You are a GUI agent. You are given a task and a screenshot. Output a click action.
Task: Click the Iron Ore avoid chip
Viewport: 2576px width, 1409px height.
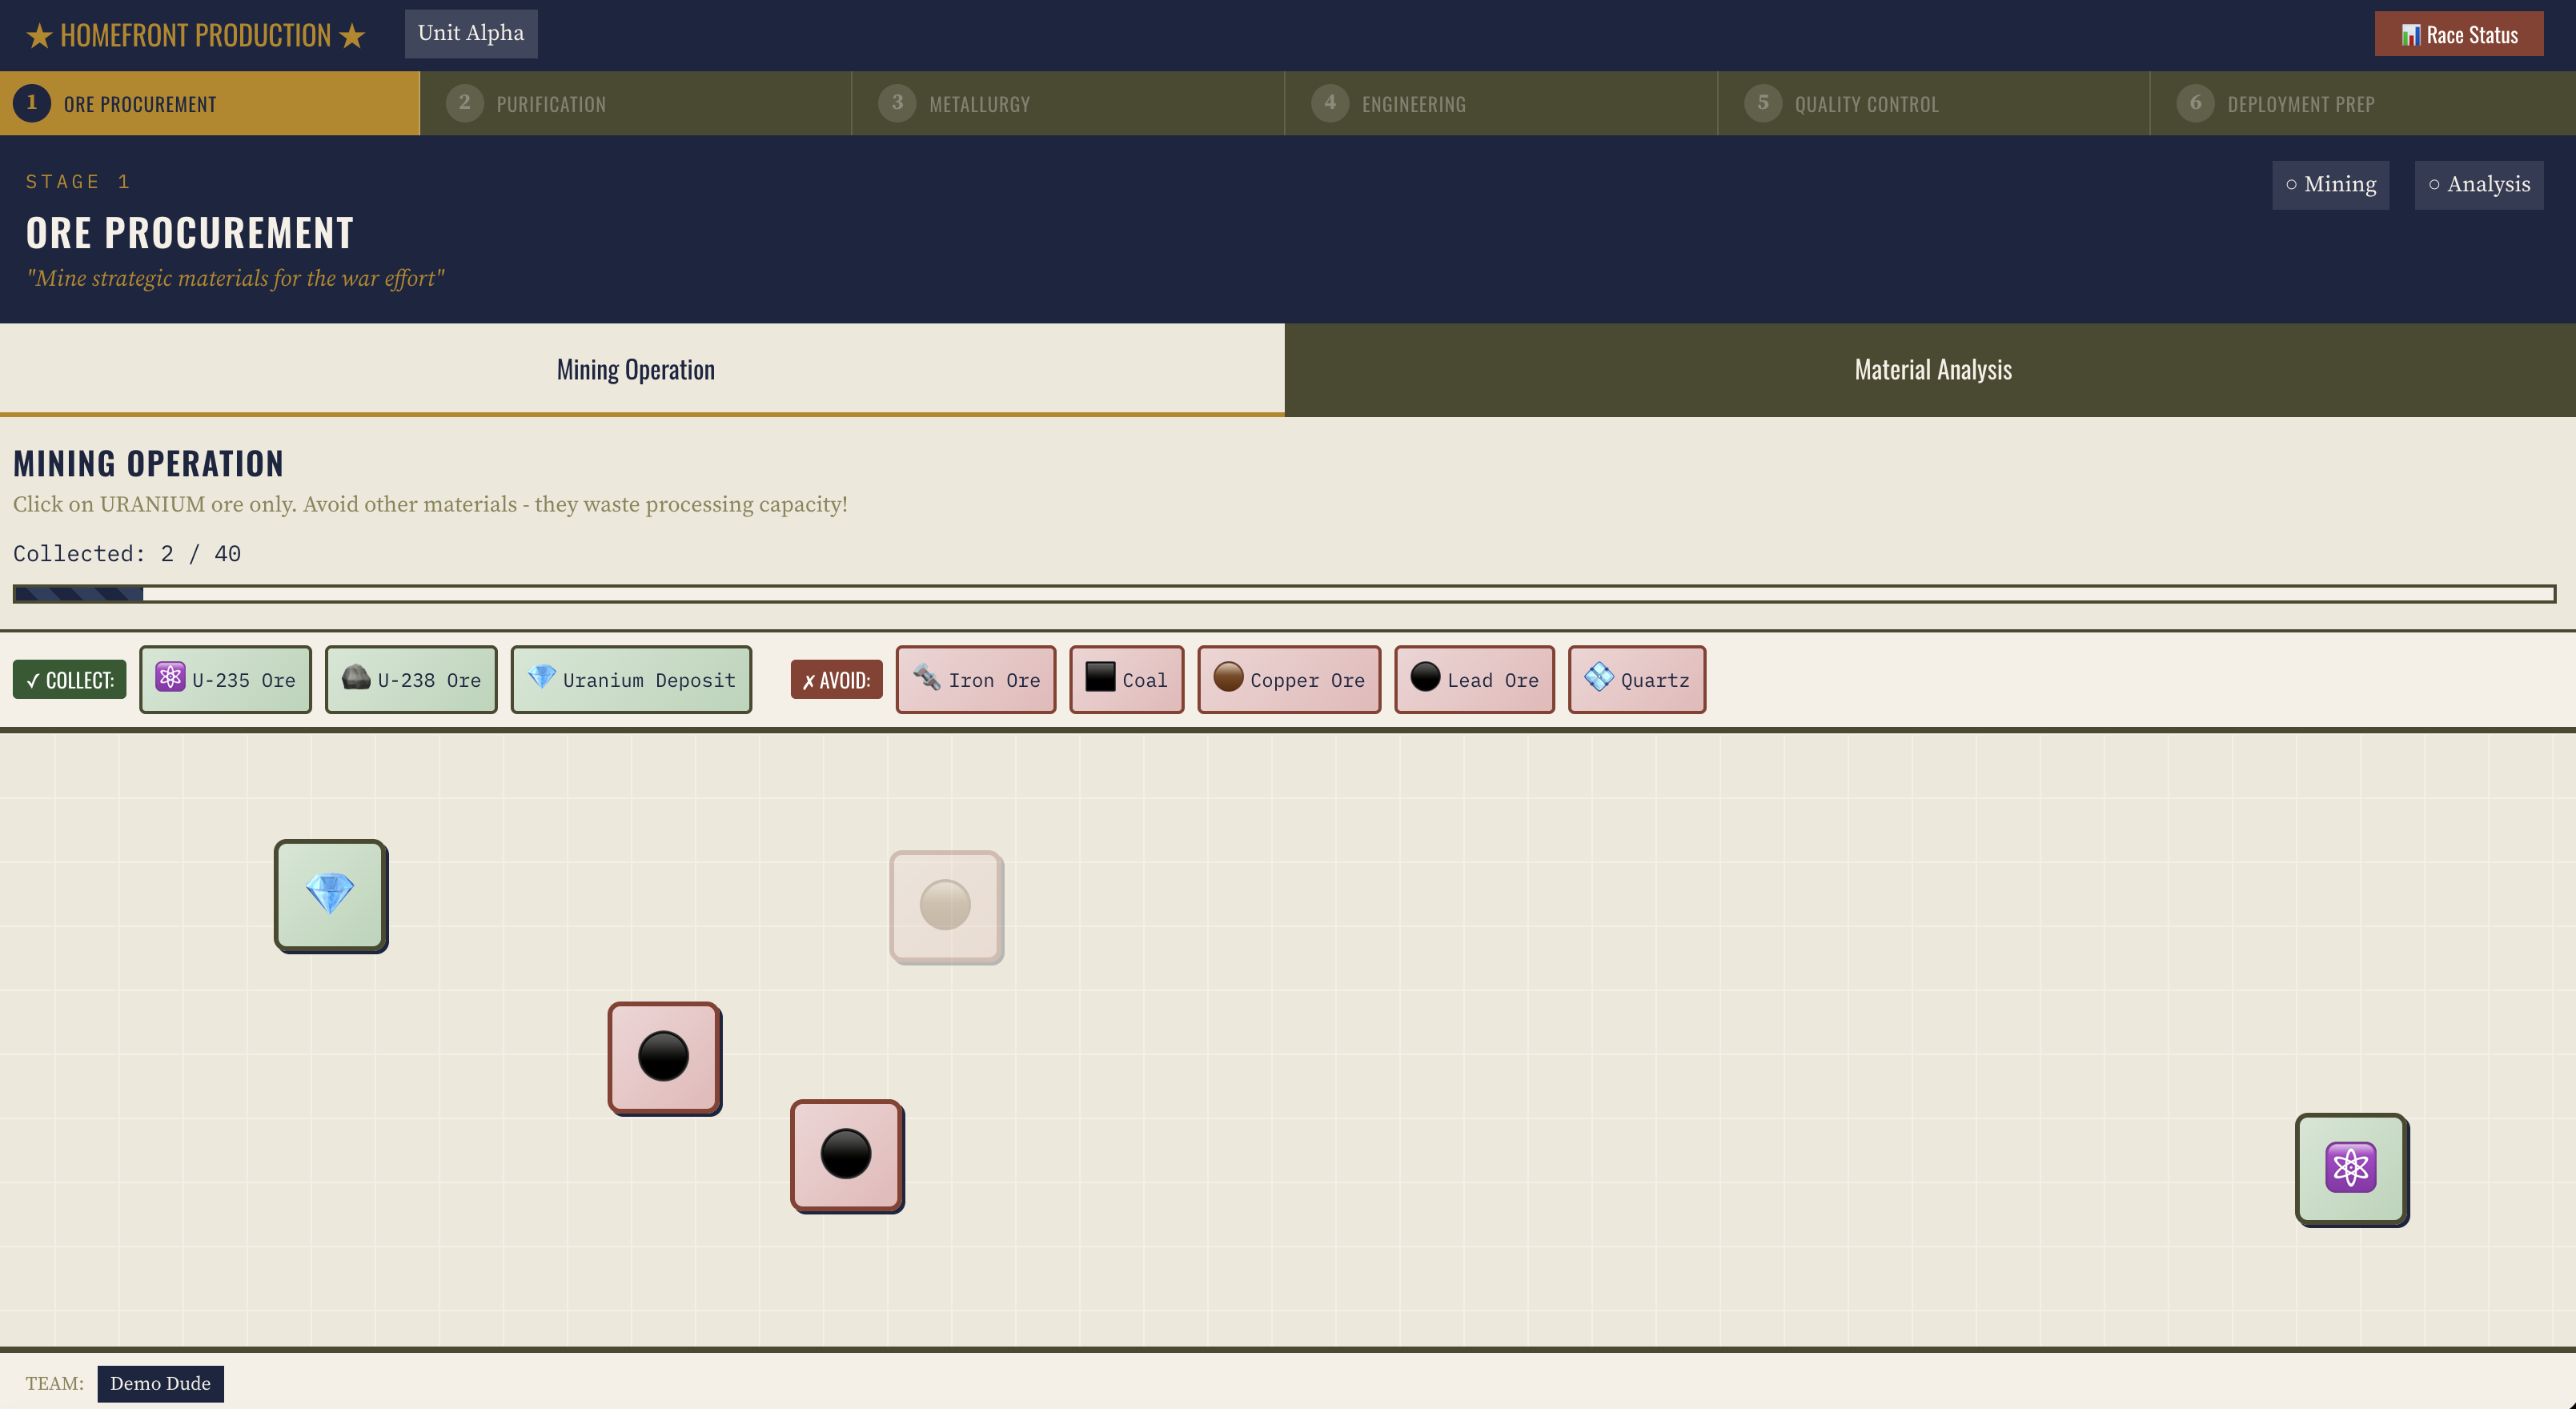(975, 680)
